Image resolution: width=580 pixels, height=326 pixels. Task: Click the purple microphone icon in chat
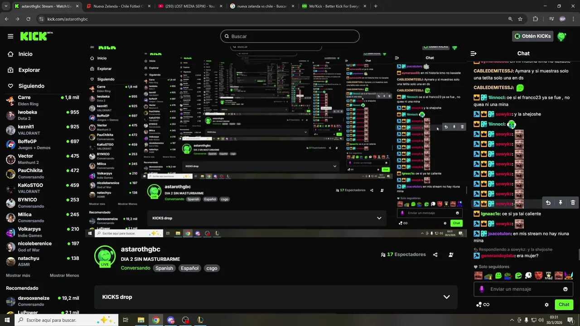(x=482, y=289)
